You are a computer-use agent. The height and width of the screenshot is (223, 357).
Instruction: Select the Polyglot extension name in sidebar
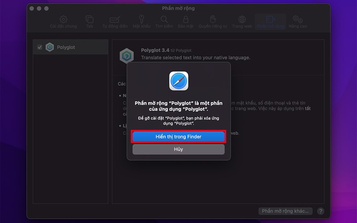(66, 47)
